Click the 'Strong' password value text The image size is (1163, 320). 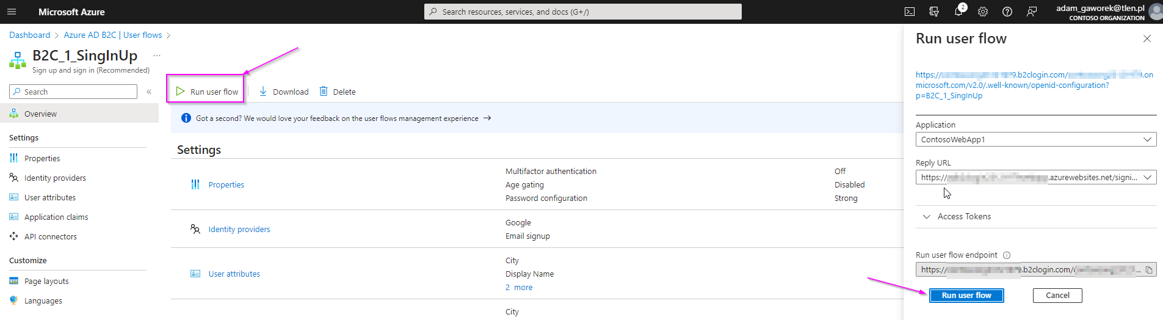point(846,198)
